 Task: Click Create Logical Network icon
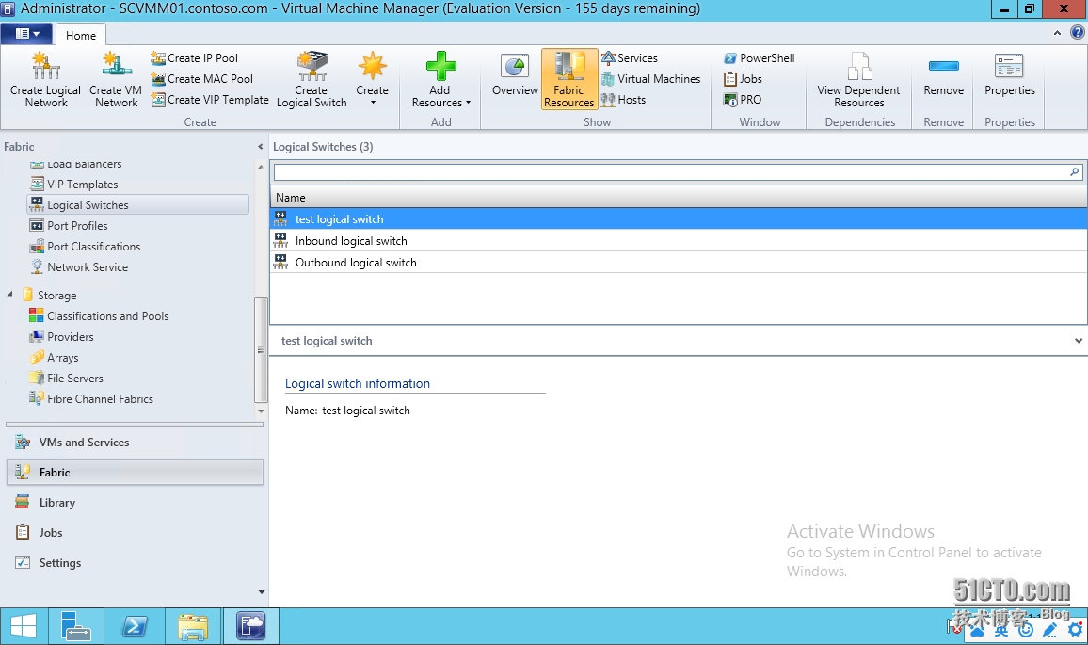click(46, 79)
